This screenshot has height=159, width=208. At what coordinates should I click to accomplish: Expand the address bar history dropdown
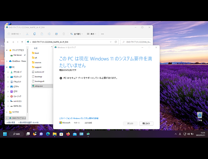[111, 42]
